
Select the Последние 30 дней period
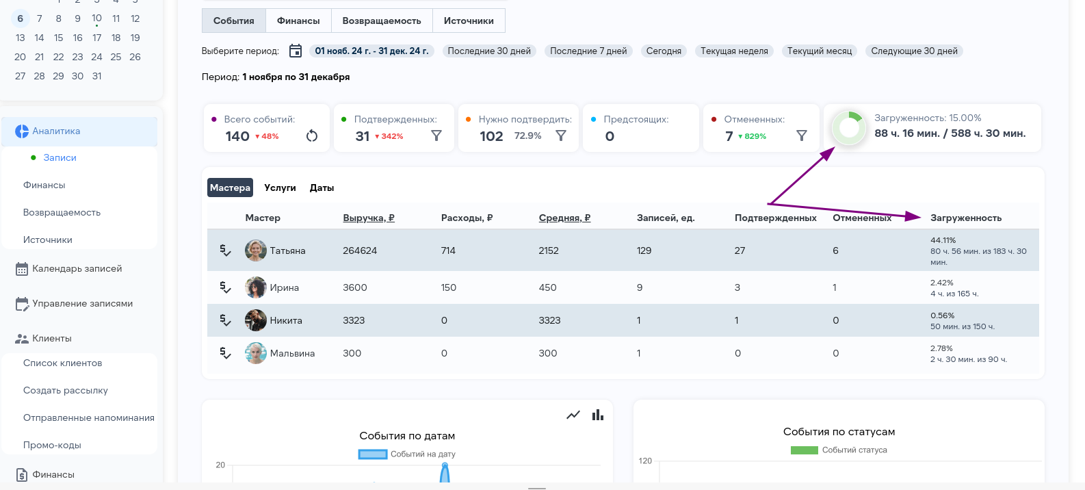coord(489,51)
